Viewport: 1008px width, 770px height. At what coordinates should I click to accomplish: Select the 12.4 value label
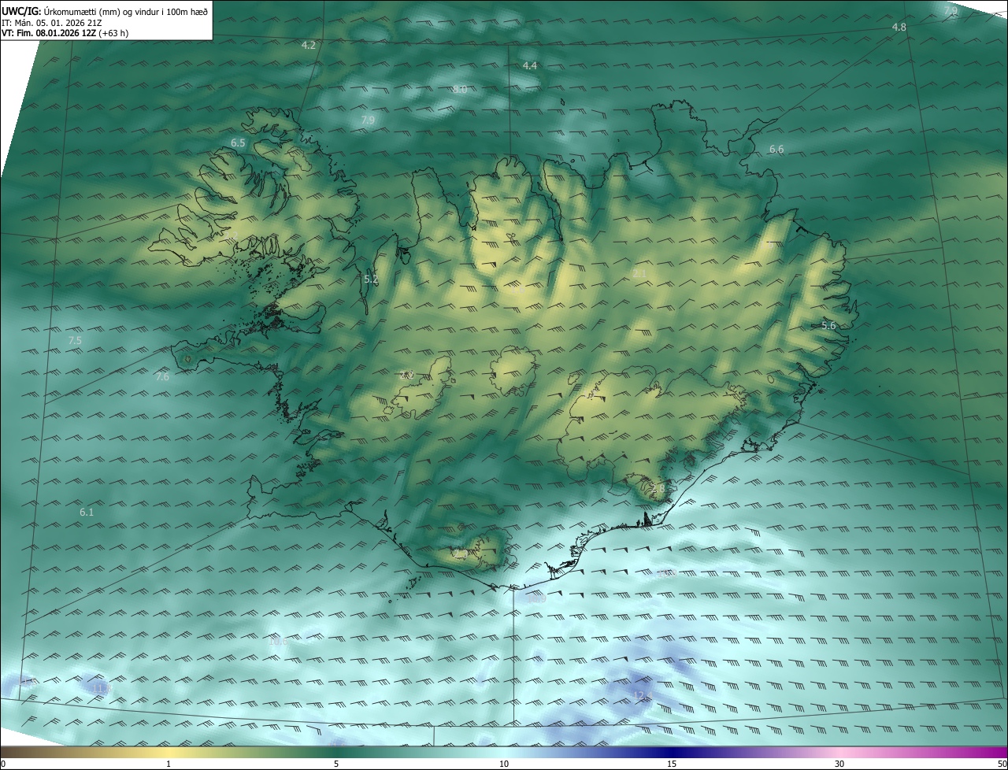(x=643, y=695)
